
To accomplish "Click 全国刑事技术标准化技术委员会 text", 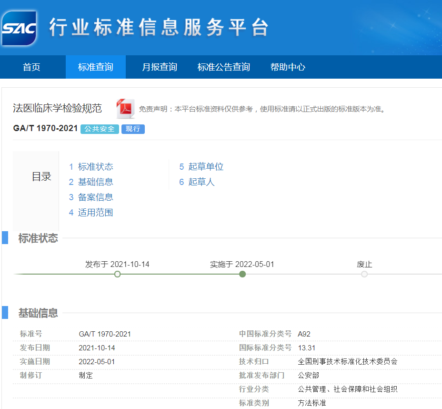I will (x=348, y=362).
